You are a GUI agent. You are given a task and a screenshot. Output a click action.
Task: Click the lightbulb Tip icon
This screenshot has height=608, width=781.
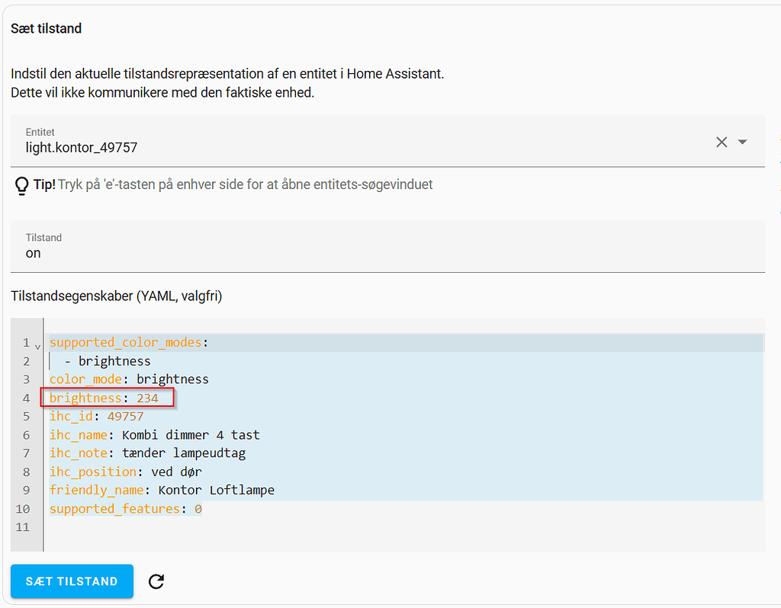pos(21,185)
